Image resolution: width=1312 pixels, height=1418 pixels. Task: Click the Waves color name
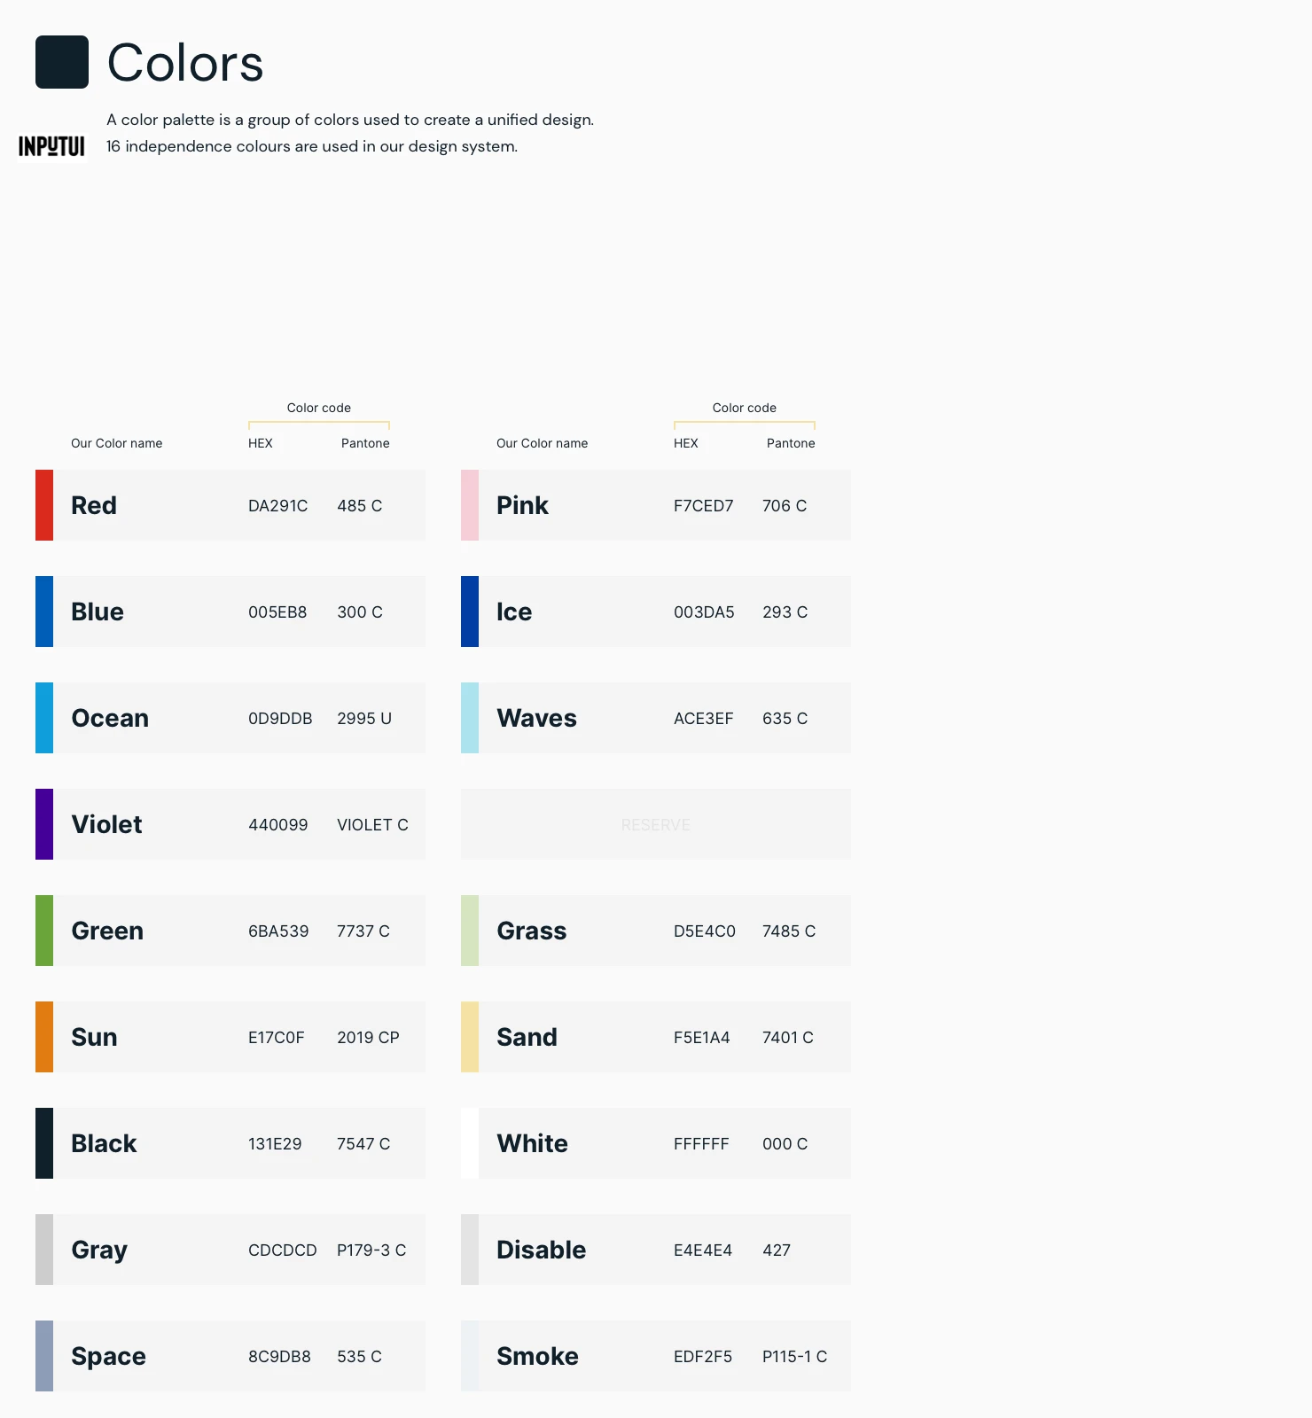click(x=536, y=718)
